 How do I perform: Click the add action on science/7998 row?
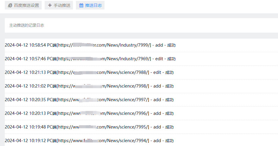[157, 86]
